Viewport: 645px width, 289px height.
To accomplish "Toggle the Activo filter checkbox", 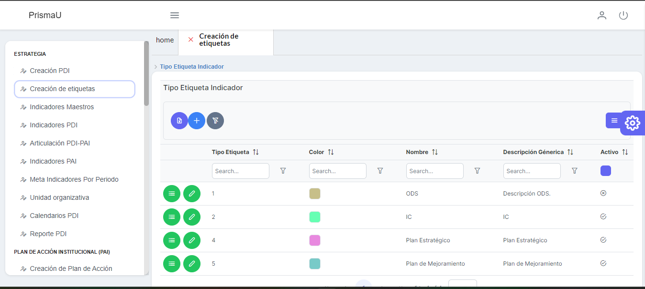I will click(x=605, y=171).
